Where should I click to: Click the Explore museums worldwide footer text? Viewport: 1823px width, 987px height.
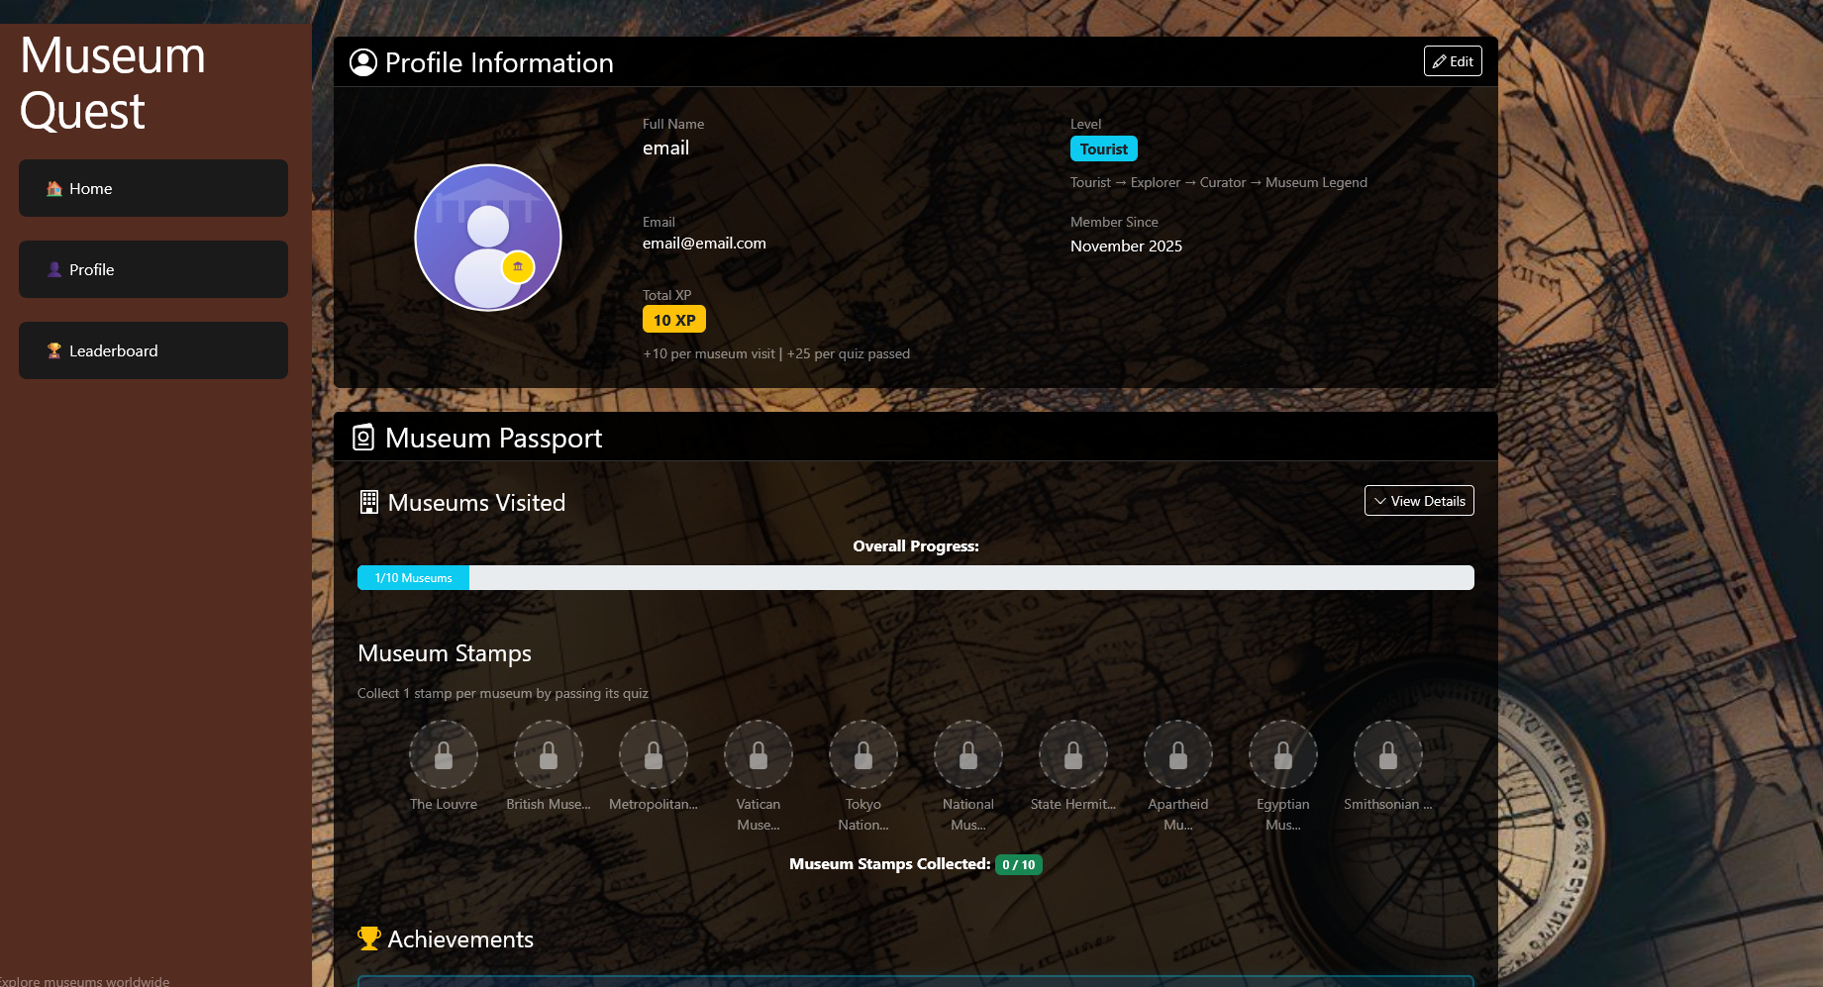pos(84,981)
